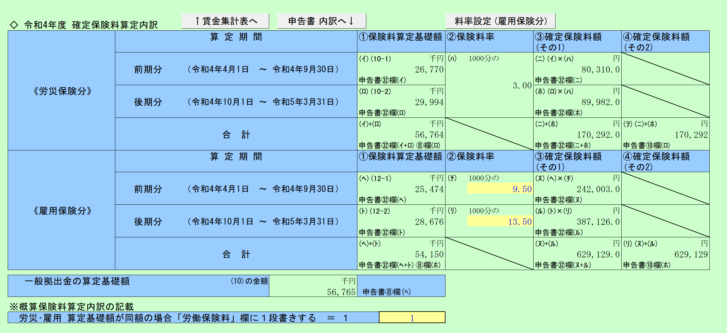Select the 89,982.0 confirmed premium cell
The image size is (727, 333).
pos(600,102)
